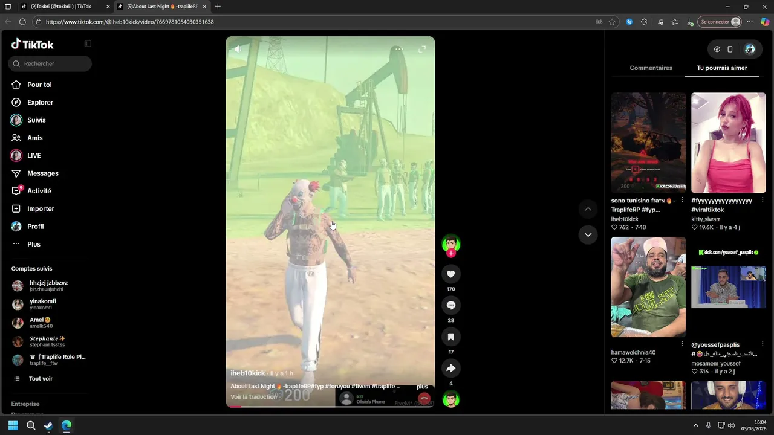Add this page to favorites with star
The height and width of the screenshot is (435, 774).
pos(612,22)
